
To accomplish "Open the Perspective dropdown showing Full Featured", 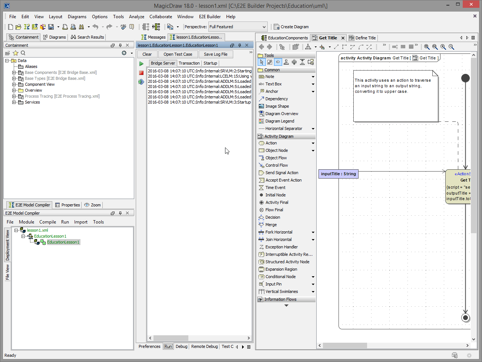I will tap(264, 27).
